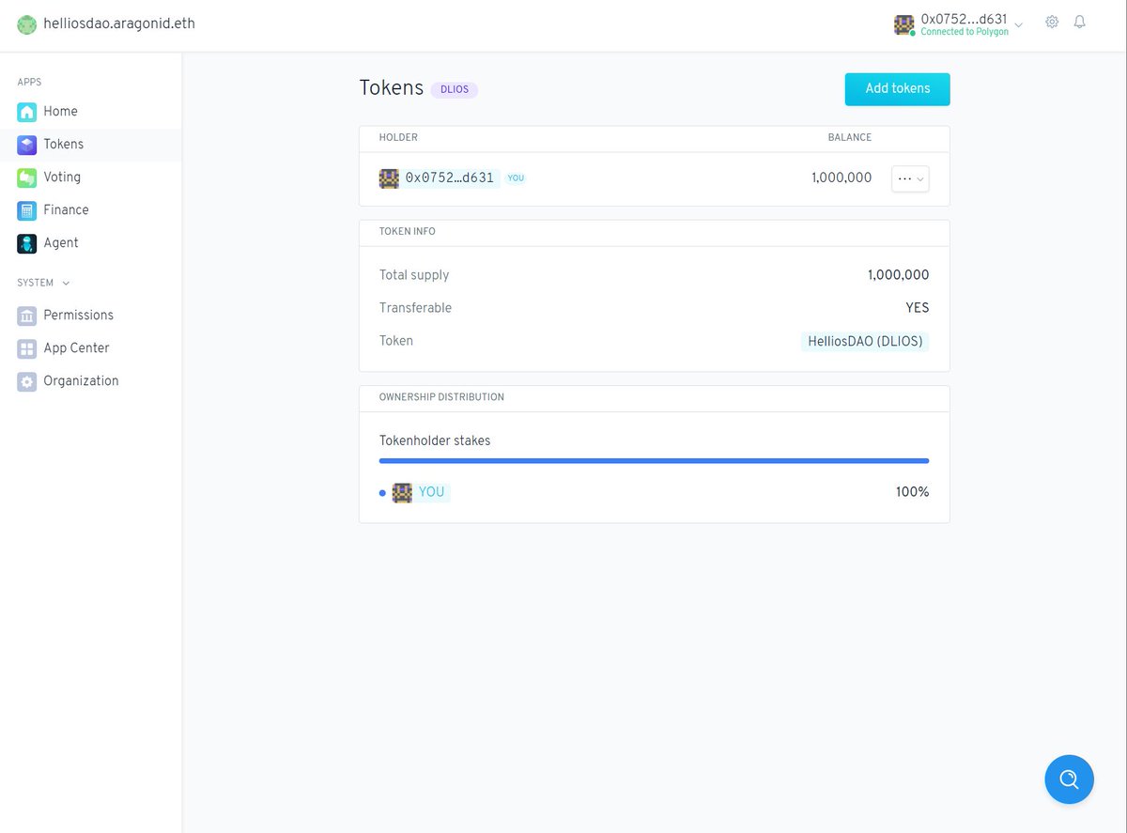Click the Connected to Polygon status

[x=965, y=32]
